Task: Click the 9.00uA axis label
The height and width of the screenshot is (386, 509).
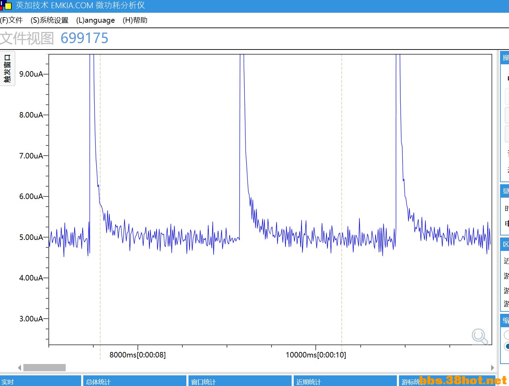Action: coord(31,74)
